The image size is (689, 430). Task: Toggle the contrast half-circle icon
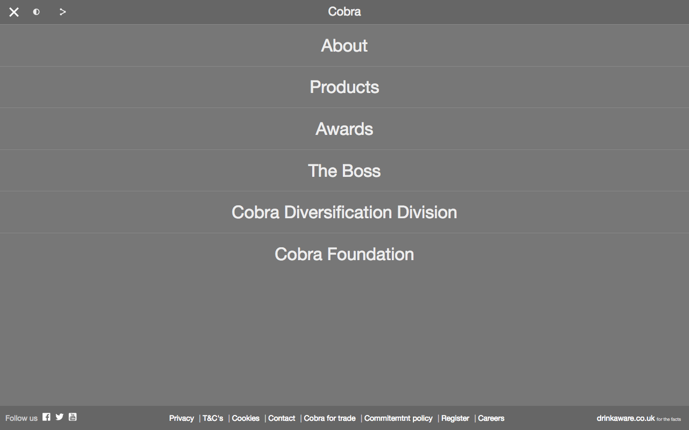coord(36,12)
